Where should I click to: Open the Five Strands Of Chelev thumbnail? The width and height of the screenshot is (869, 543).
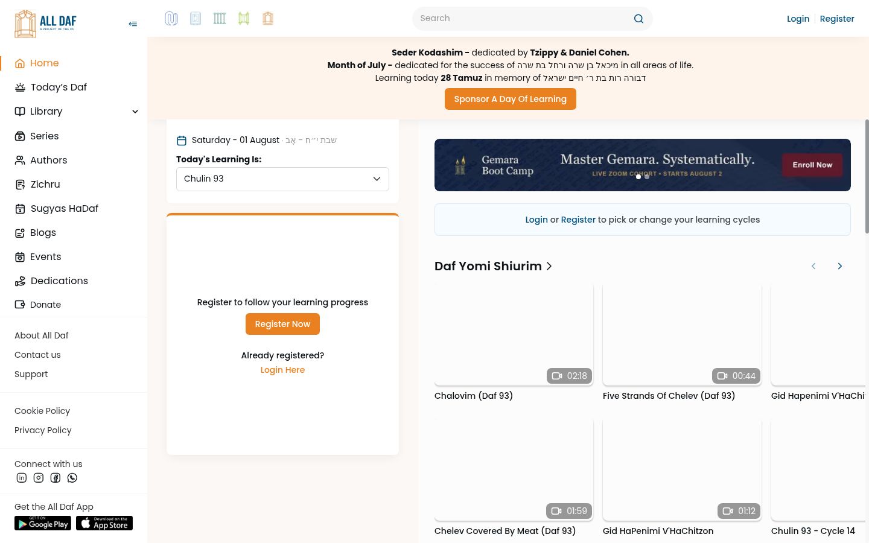point(682,334)
